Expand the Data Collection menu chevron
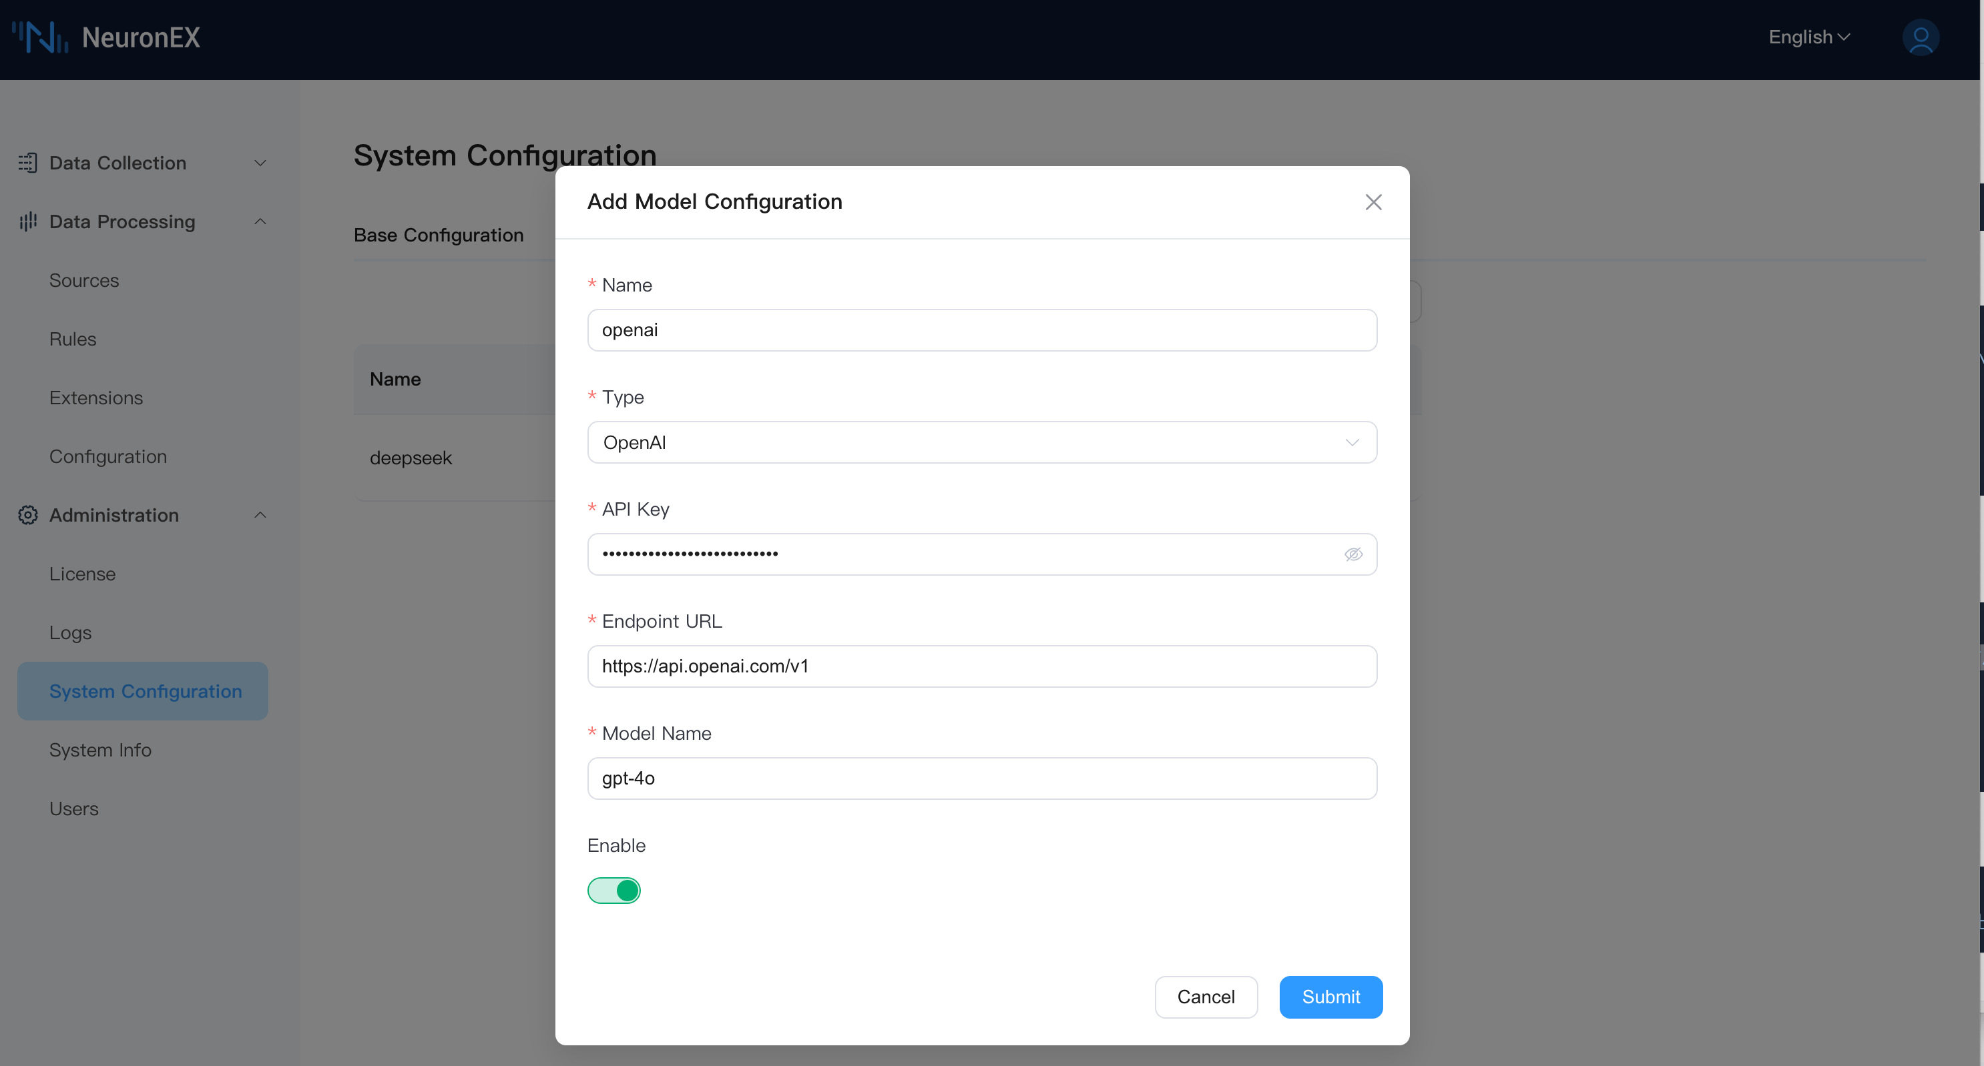Image resolution: width=1984 pixels, height=1066 pixels. pyautogui.click(x=260, y=163)
